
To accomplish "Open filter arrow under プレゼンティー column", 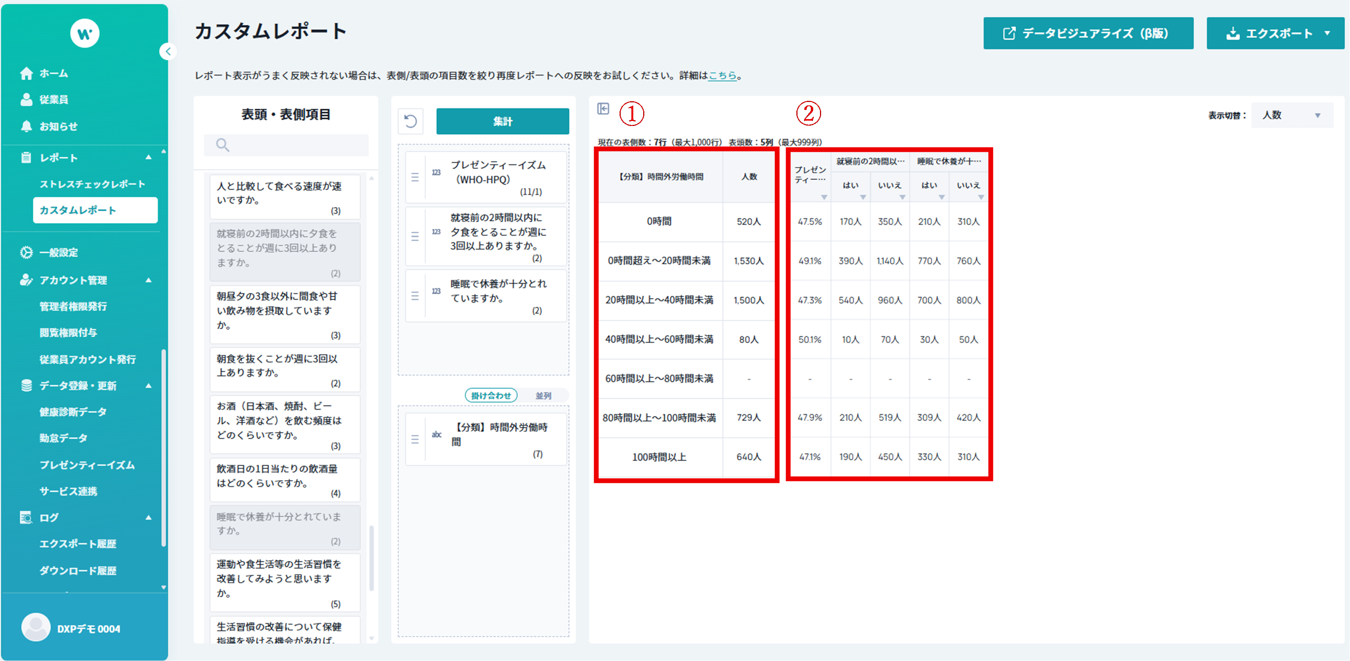I will click(x=824, y=197).
